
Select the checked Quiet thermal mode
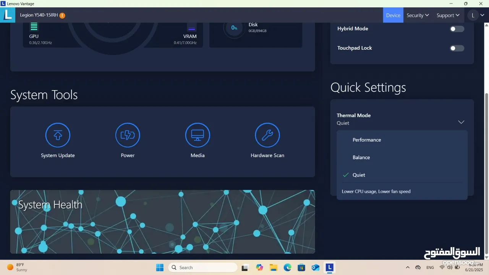pos(402,175)
